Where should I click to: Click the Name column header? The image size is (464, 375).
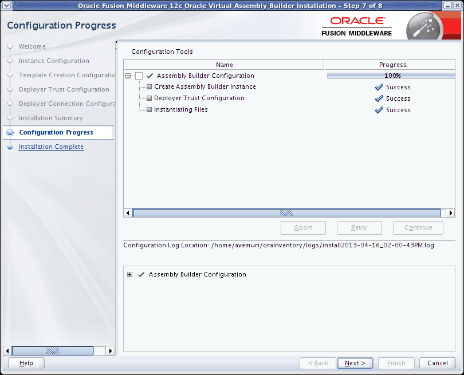click(x=224, y=65)
